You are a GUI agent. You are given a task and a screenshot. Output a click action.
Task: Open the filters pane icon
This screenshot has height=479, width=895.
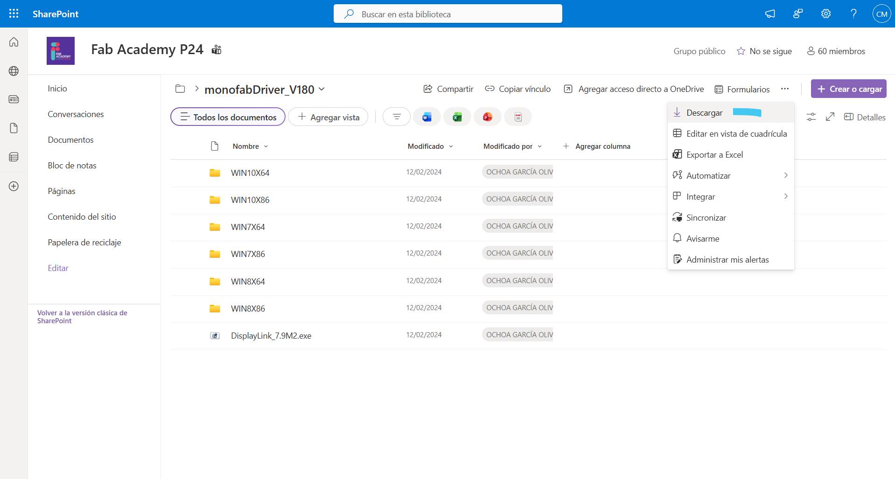pos(396,117)
